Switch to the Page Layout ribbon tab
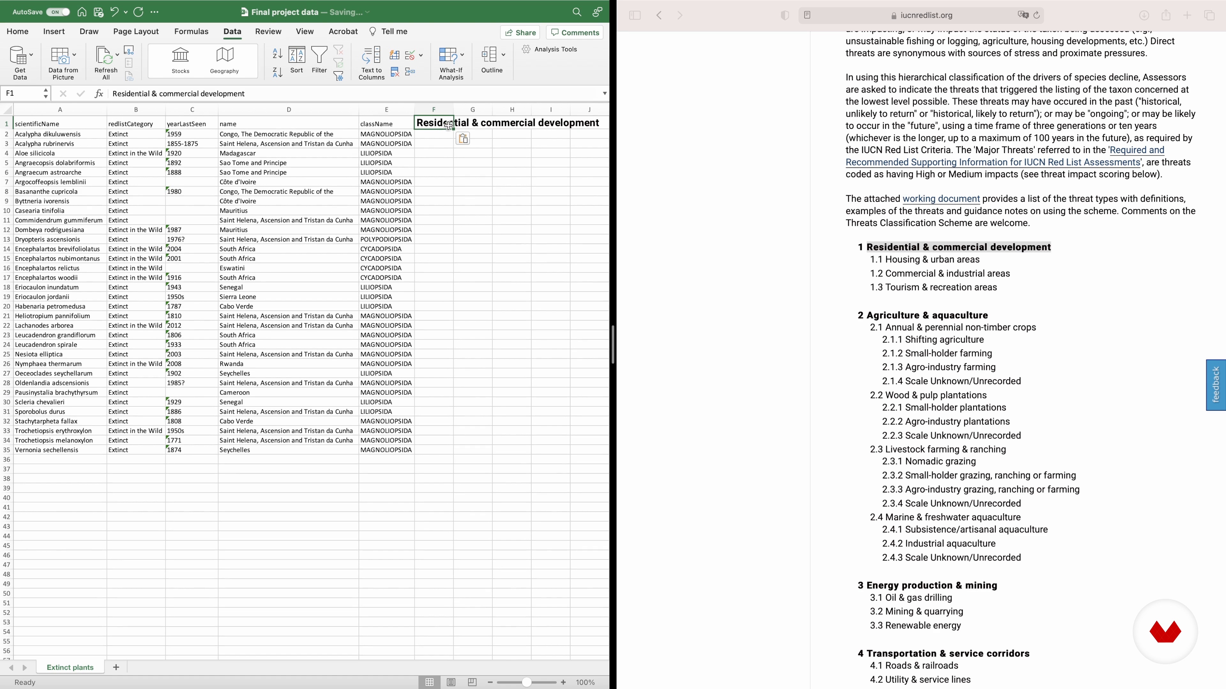This screenshot has height=689, width=1226. (x=136, y=31)
